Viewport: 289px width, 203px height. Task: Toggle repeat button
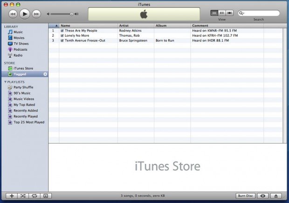coord(34,196)
